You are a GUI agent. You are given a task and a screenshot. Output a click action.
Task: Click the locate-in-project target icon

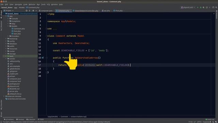tap(27, 11)
